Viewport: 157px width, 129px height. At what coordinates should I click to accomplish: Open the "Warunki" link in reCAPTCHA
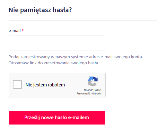point(97,93)
